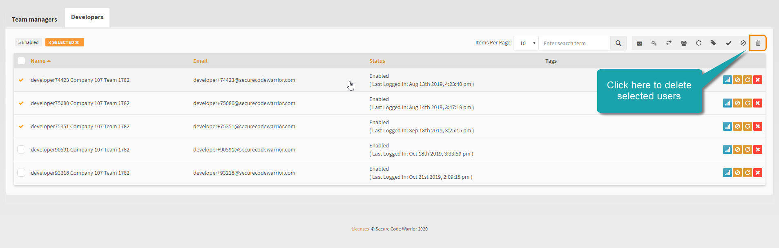779x248 pixels.
Task: Open the Licenses link in the footer
Action: point(360,229)
